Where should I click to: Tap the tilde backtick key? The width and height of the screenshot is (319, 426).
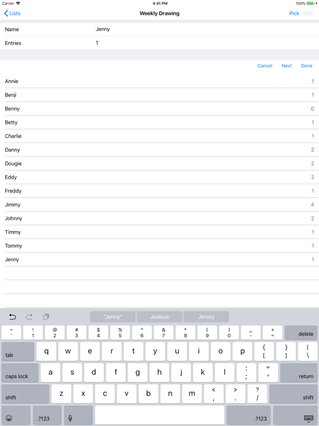12,333
